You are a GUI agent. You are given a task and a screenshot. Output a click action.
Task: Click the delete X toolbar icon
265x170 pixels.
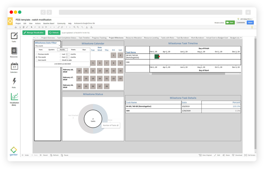46,27
